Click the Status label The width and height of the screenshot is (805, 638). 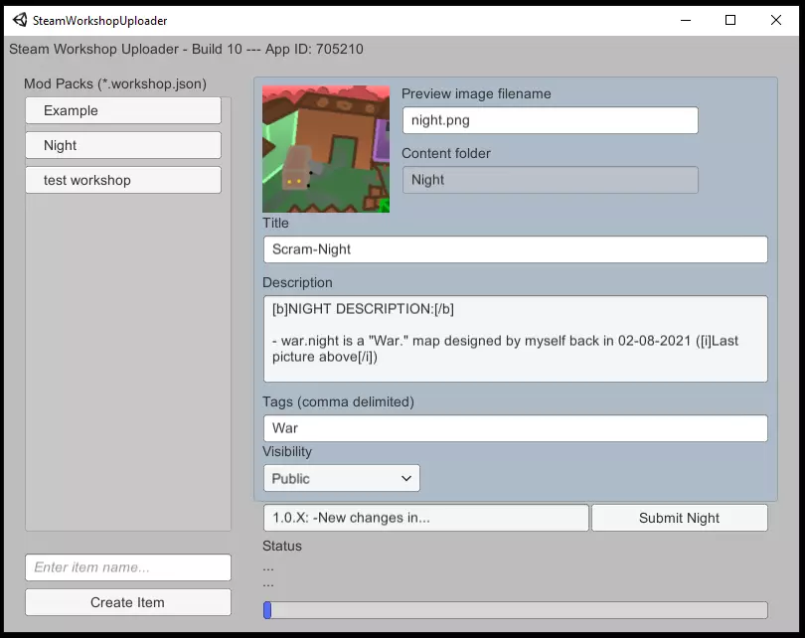click(282, 546)
